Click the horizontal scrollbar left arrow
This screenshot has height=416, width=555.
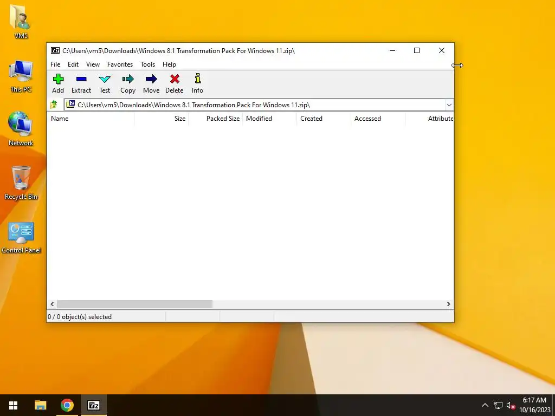(52, 304)
